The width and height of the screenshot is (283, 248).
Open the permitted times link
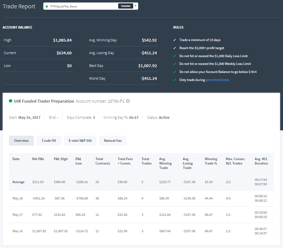point(217,80)
